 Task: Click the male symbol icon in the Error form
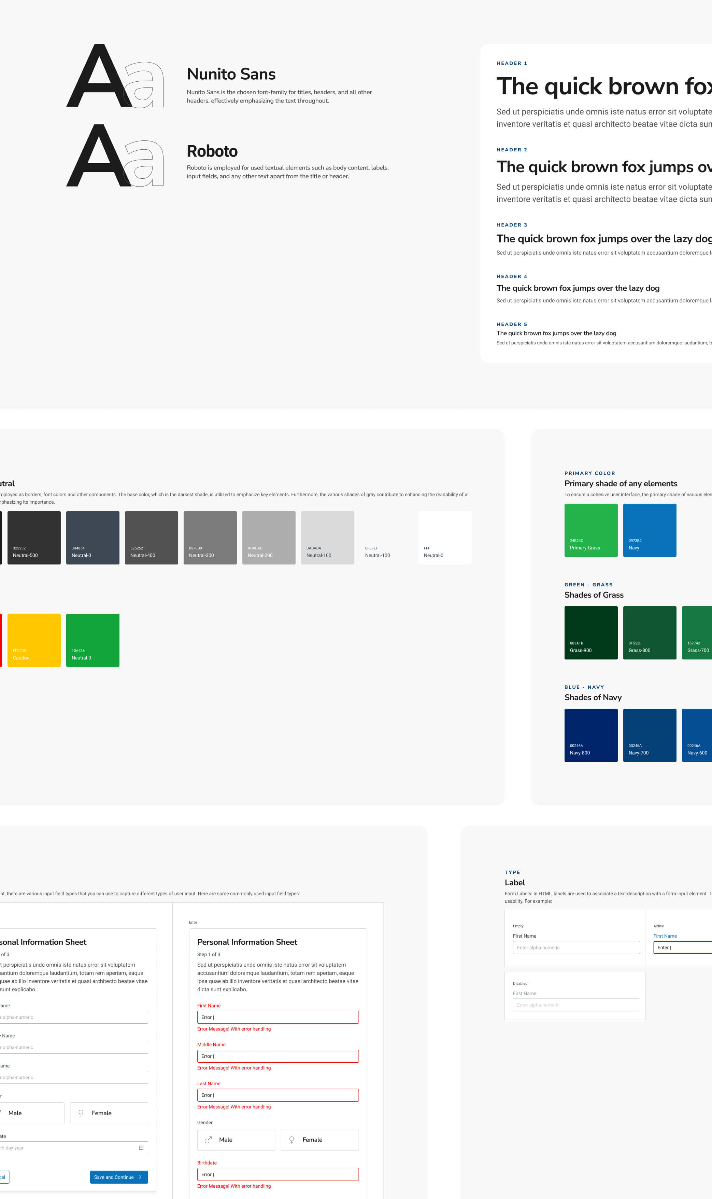pyautogui.click(x=208, y=1140)
